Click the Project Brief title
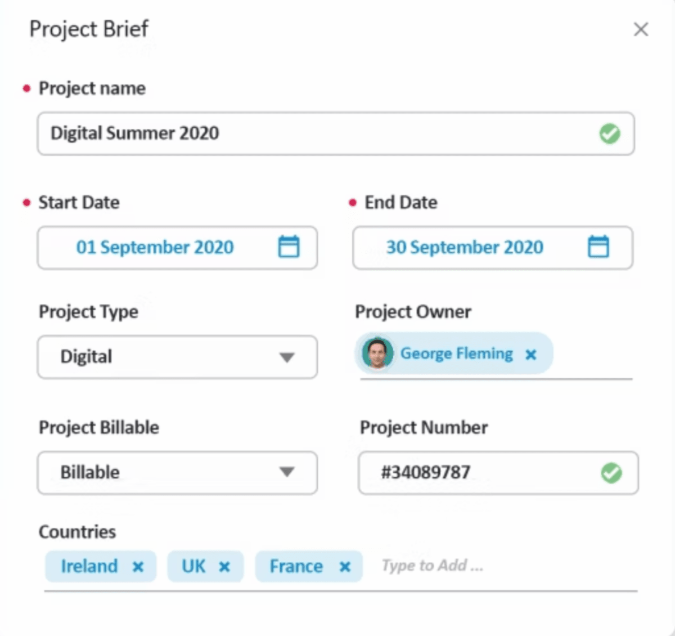 point(89,29)
